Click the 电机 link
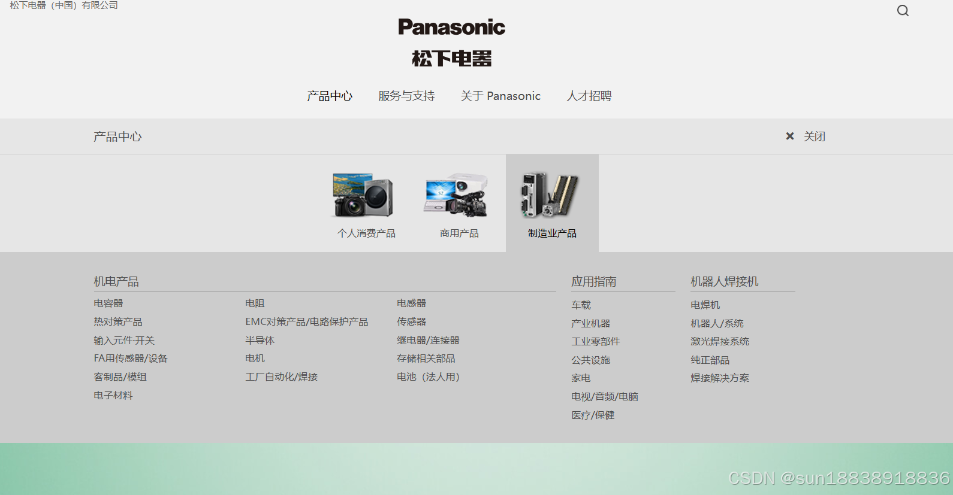This screenshot has width=953, height=495. 255,359
